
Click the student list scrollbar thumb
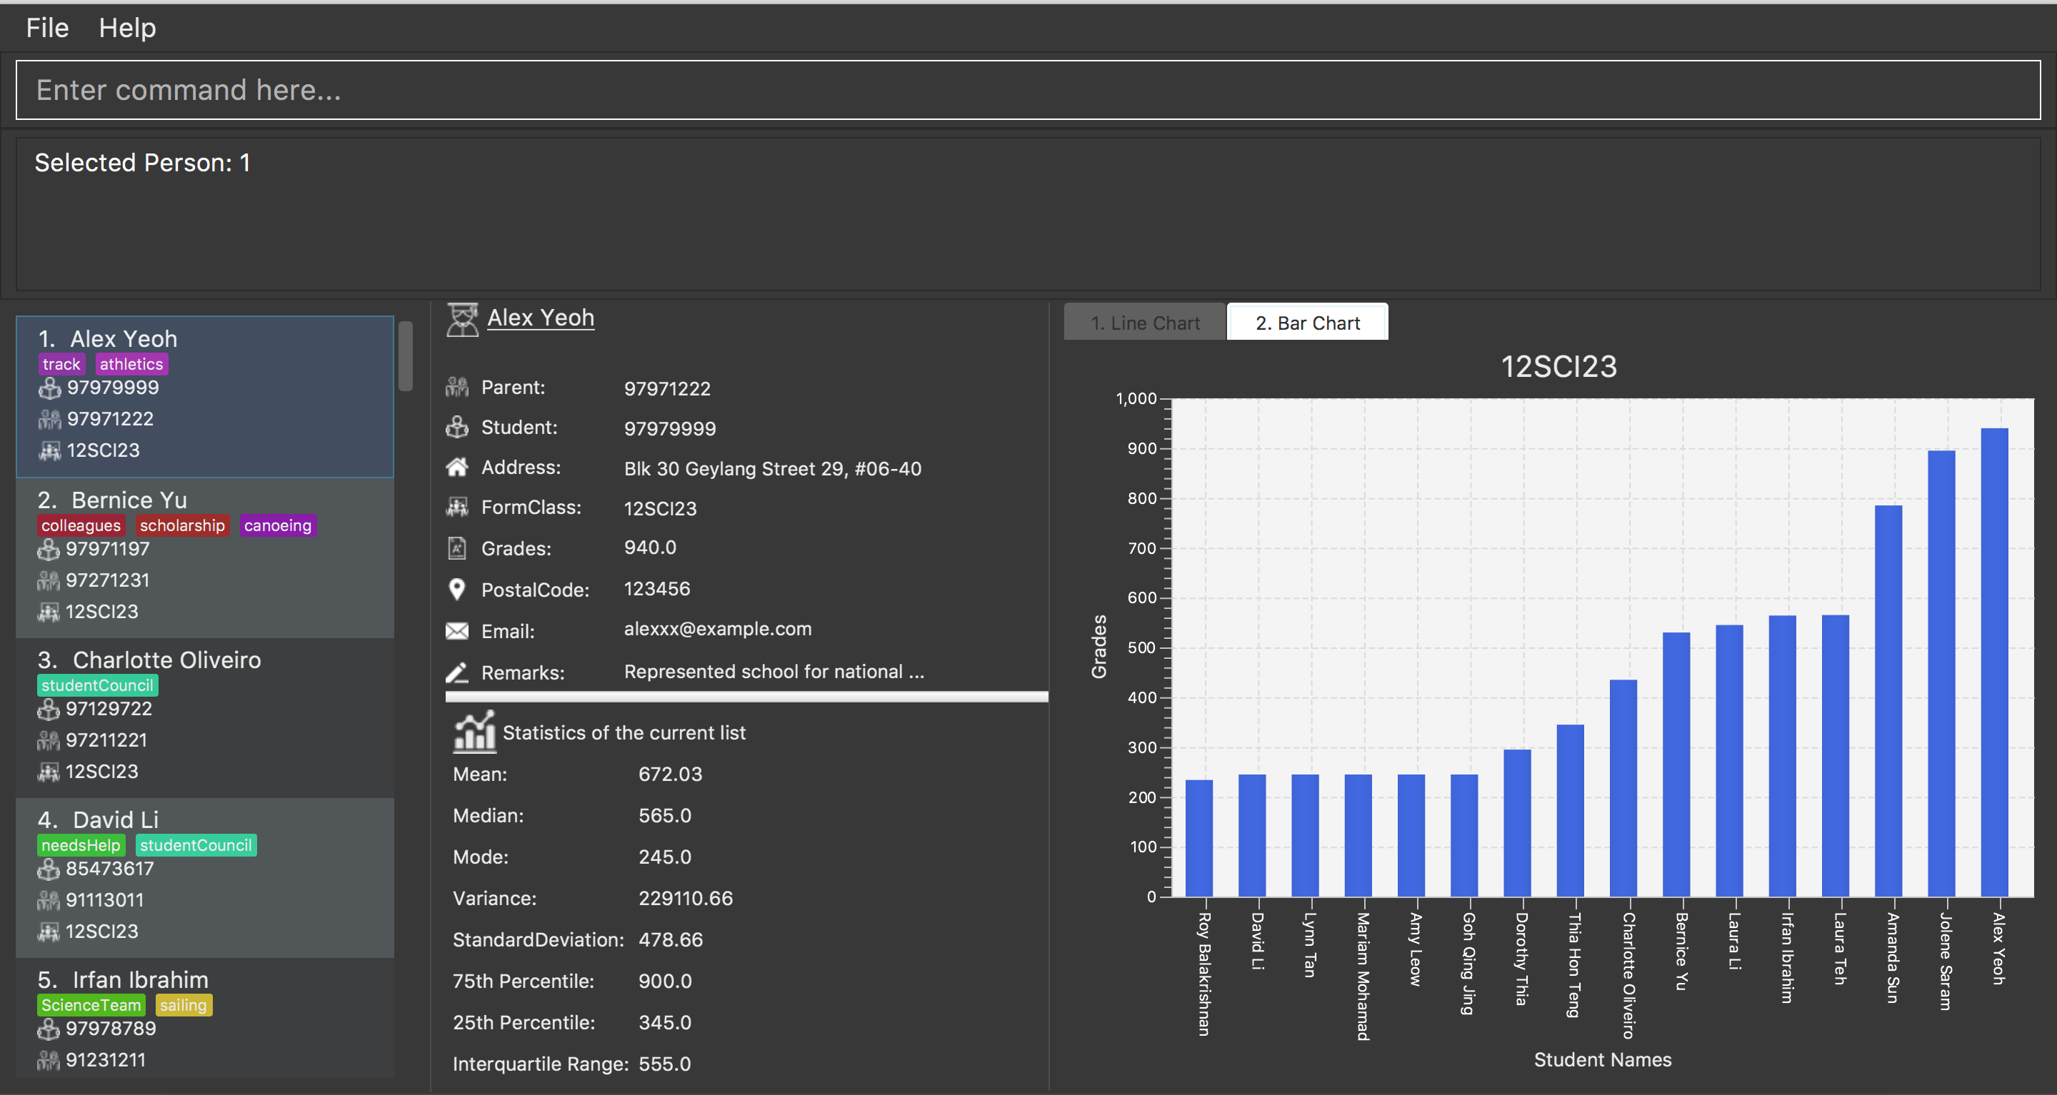[x=406, y=356]
